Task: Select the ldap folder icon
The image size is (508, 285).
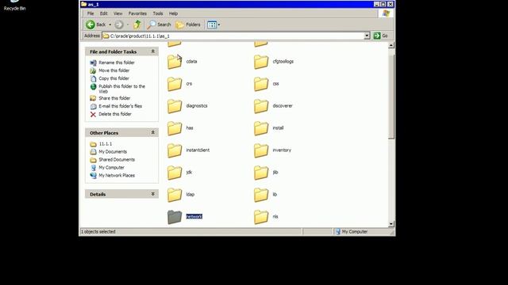Action: point(175,195)
